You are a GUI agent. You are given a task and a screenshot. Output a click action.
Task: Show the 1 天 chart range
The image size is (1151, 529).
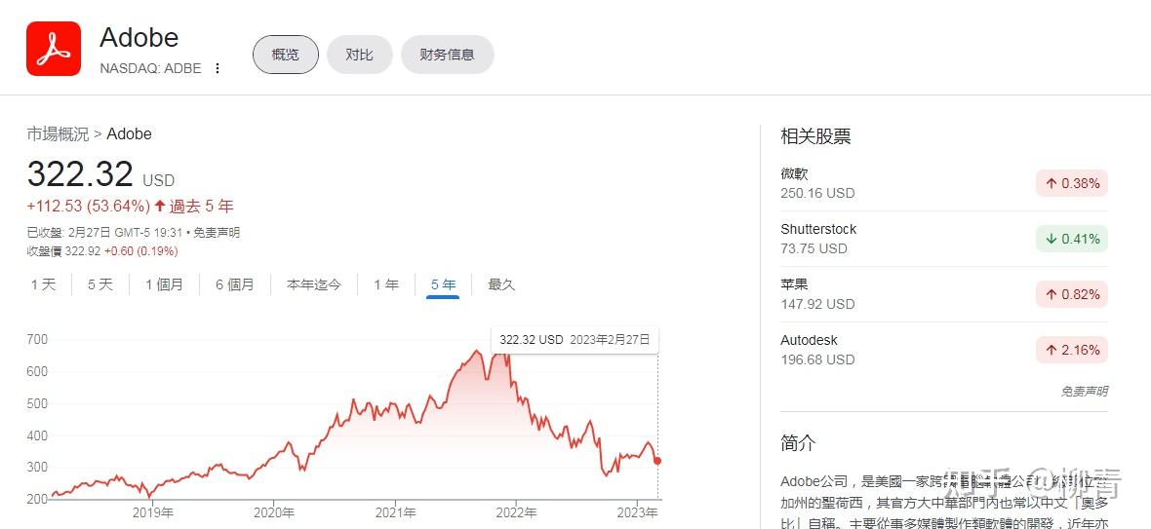tap(43, 284)
